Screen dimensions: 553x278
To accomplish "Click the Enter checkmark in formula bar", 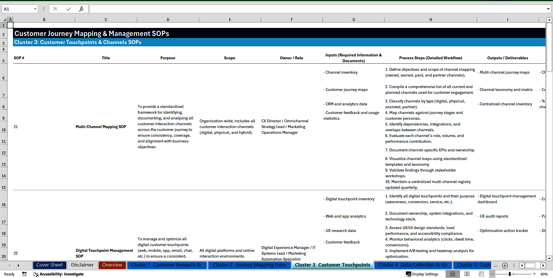I will point(68,9).
